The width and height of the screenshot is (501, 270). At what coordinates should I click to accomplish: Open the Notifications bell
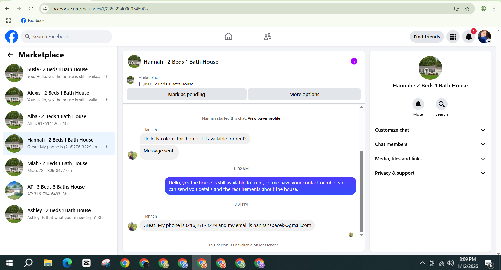(x=469, y=37)
